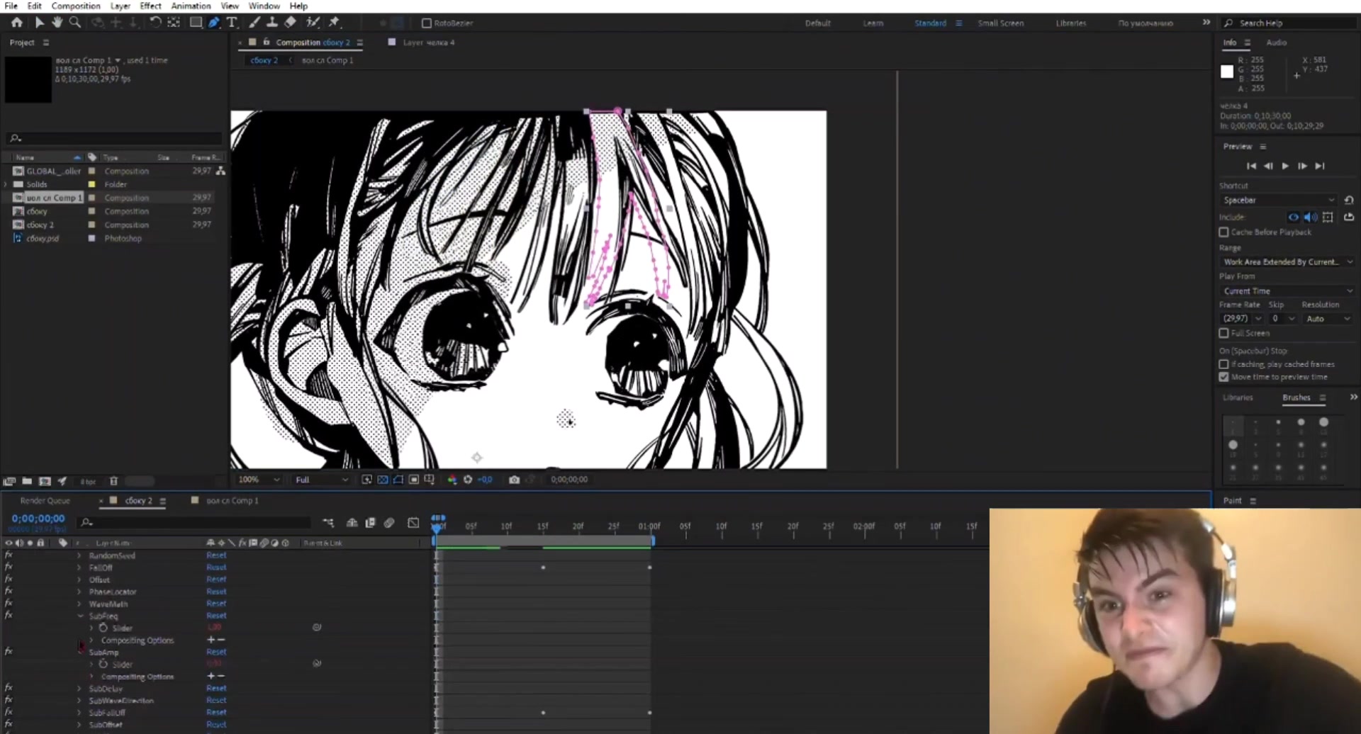This screenshot has width=1361, height=734.
Task: Open the File menu
Action: 11,6
